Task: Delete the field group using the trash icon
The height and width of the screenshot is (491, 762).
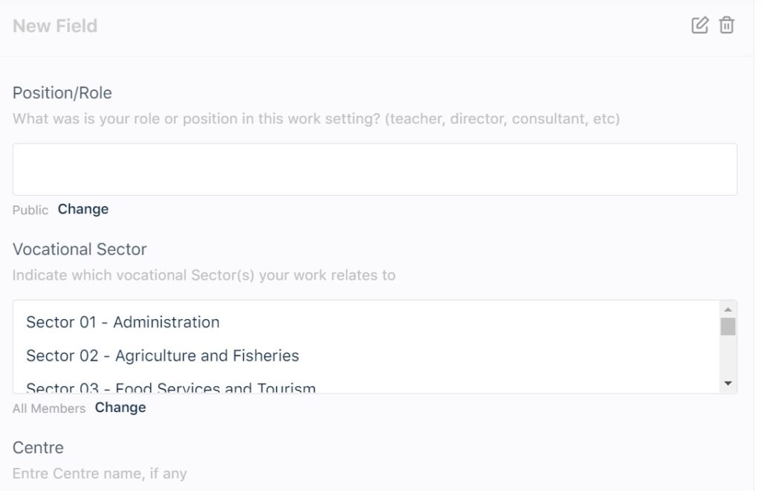Action: click(x=726, y=25)
